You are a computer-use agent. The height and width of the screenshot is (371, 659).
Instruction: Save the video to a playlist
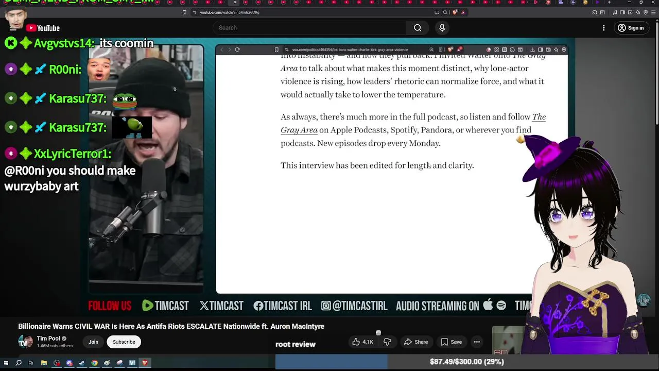click(x=451, y=342)
